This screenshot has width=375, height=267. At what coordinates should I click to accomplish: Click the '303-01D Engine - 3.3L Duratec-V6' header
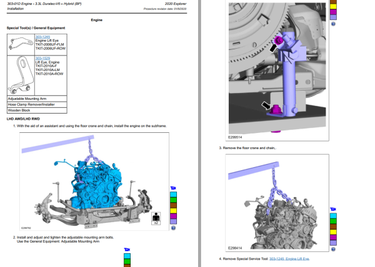coord(44,4)
